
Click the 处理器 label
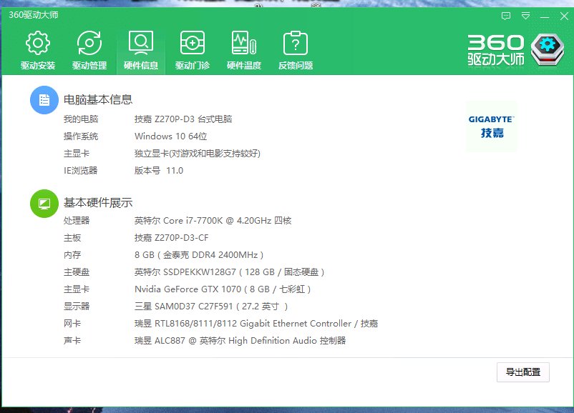point(77,221)
